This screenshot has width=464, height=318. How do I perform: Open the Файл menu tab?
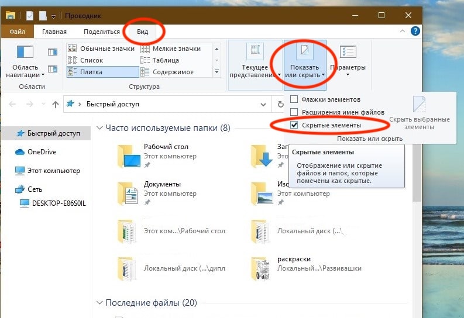[17, 32]
